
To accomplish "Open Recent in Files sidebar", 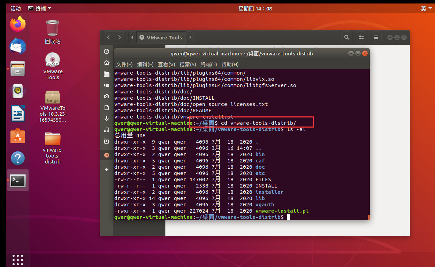I will (107, 52).
